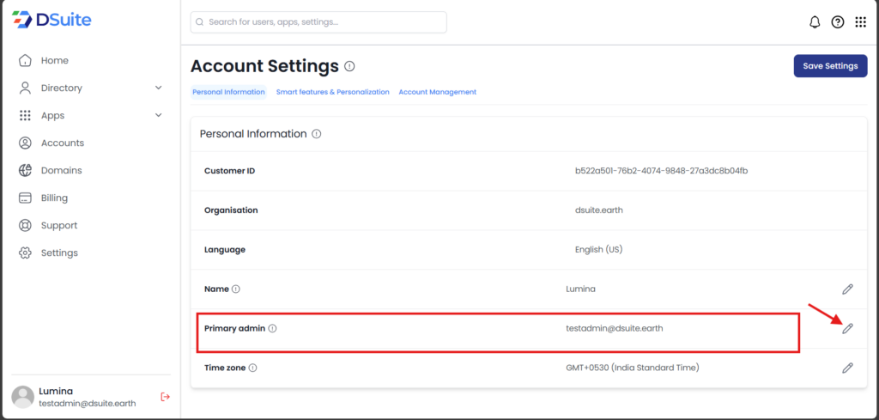
Task: Click the red logout icon
Action: tap(166, 396)
